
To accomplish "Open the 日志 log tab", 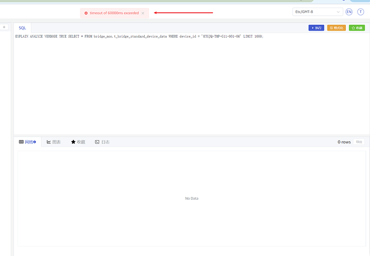I will 102,142.
